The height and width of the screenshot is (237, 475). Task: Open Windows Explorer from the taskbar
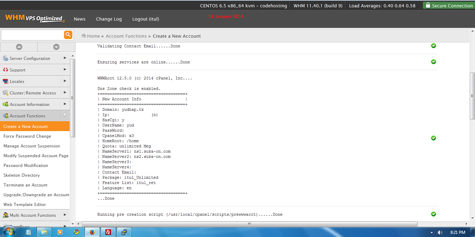pyautogui.click(x=44, y=232)
